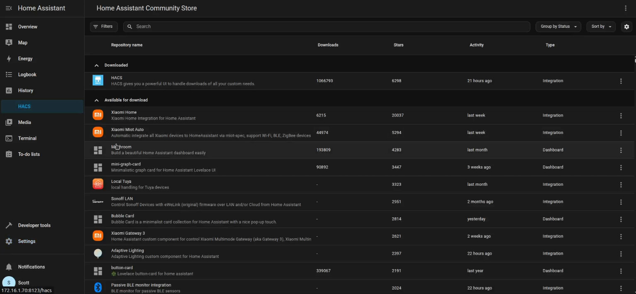Open the Bubble Card row options menu
The image size is (636, 294).
coord(621,219)
